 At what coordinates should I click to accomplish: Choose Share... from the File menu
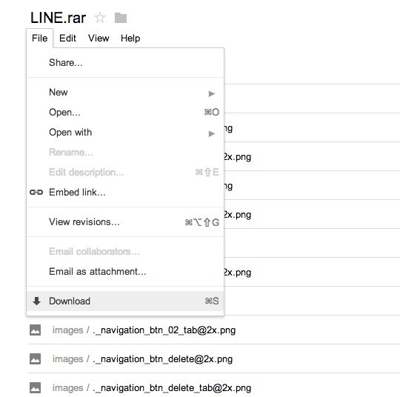pos(125,62)
